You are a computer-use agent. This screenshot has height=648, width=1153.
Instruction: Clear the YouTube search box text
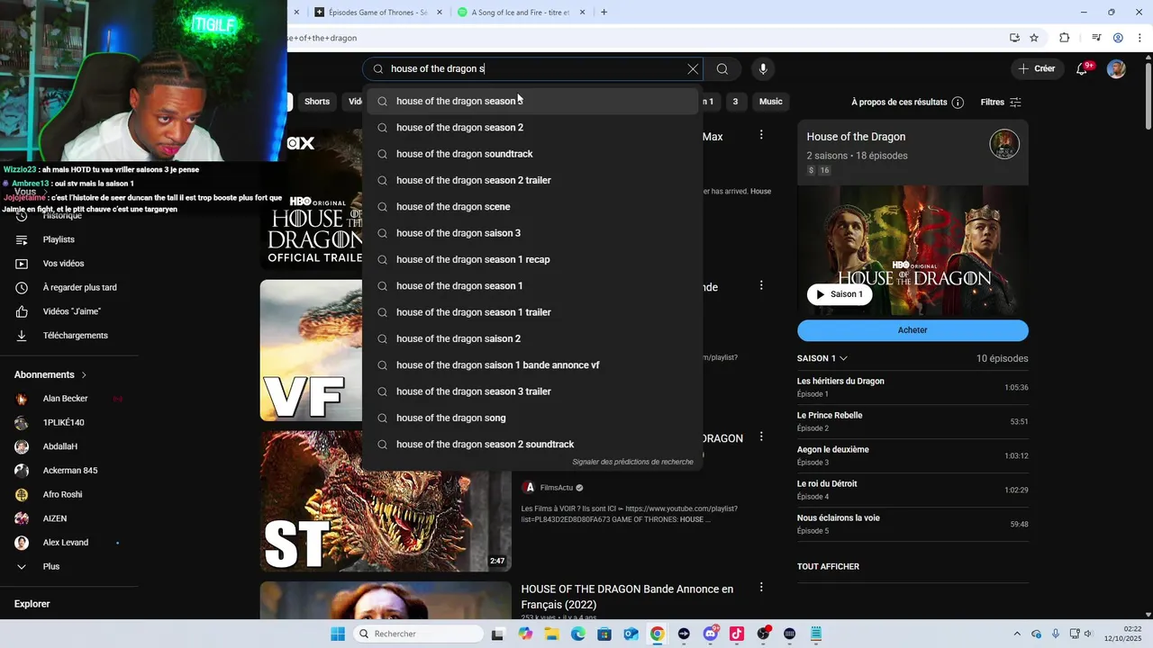pyautogui.click(x=693, y=69)
